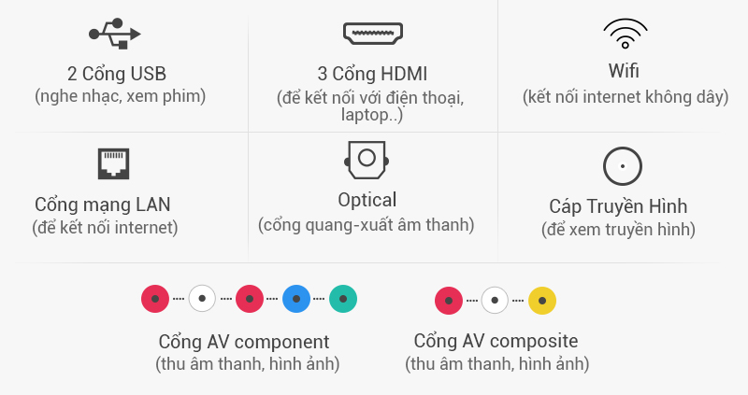Image resolution: width=748 pixels, height=395 pixels.
Task: Click the first red component jack
Action: 155,299
